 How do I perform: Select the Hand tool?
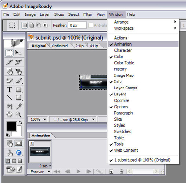9,115
